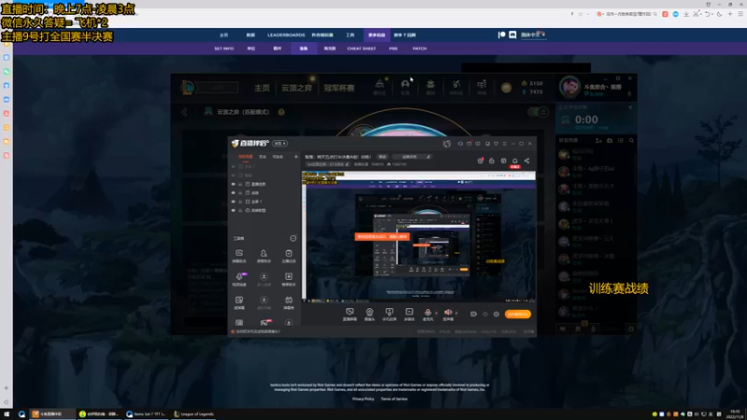Click the folder icon in friends list header
Image resolution: width=747 pixels, height=420 pixels.
610,141
